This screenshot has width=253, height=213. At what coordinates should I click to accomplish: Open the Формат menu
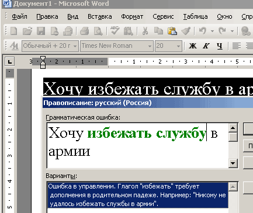click(x=132, y=17)
